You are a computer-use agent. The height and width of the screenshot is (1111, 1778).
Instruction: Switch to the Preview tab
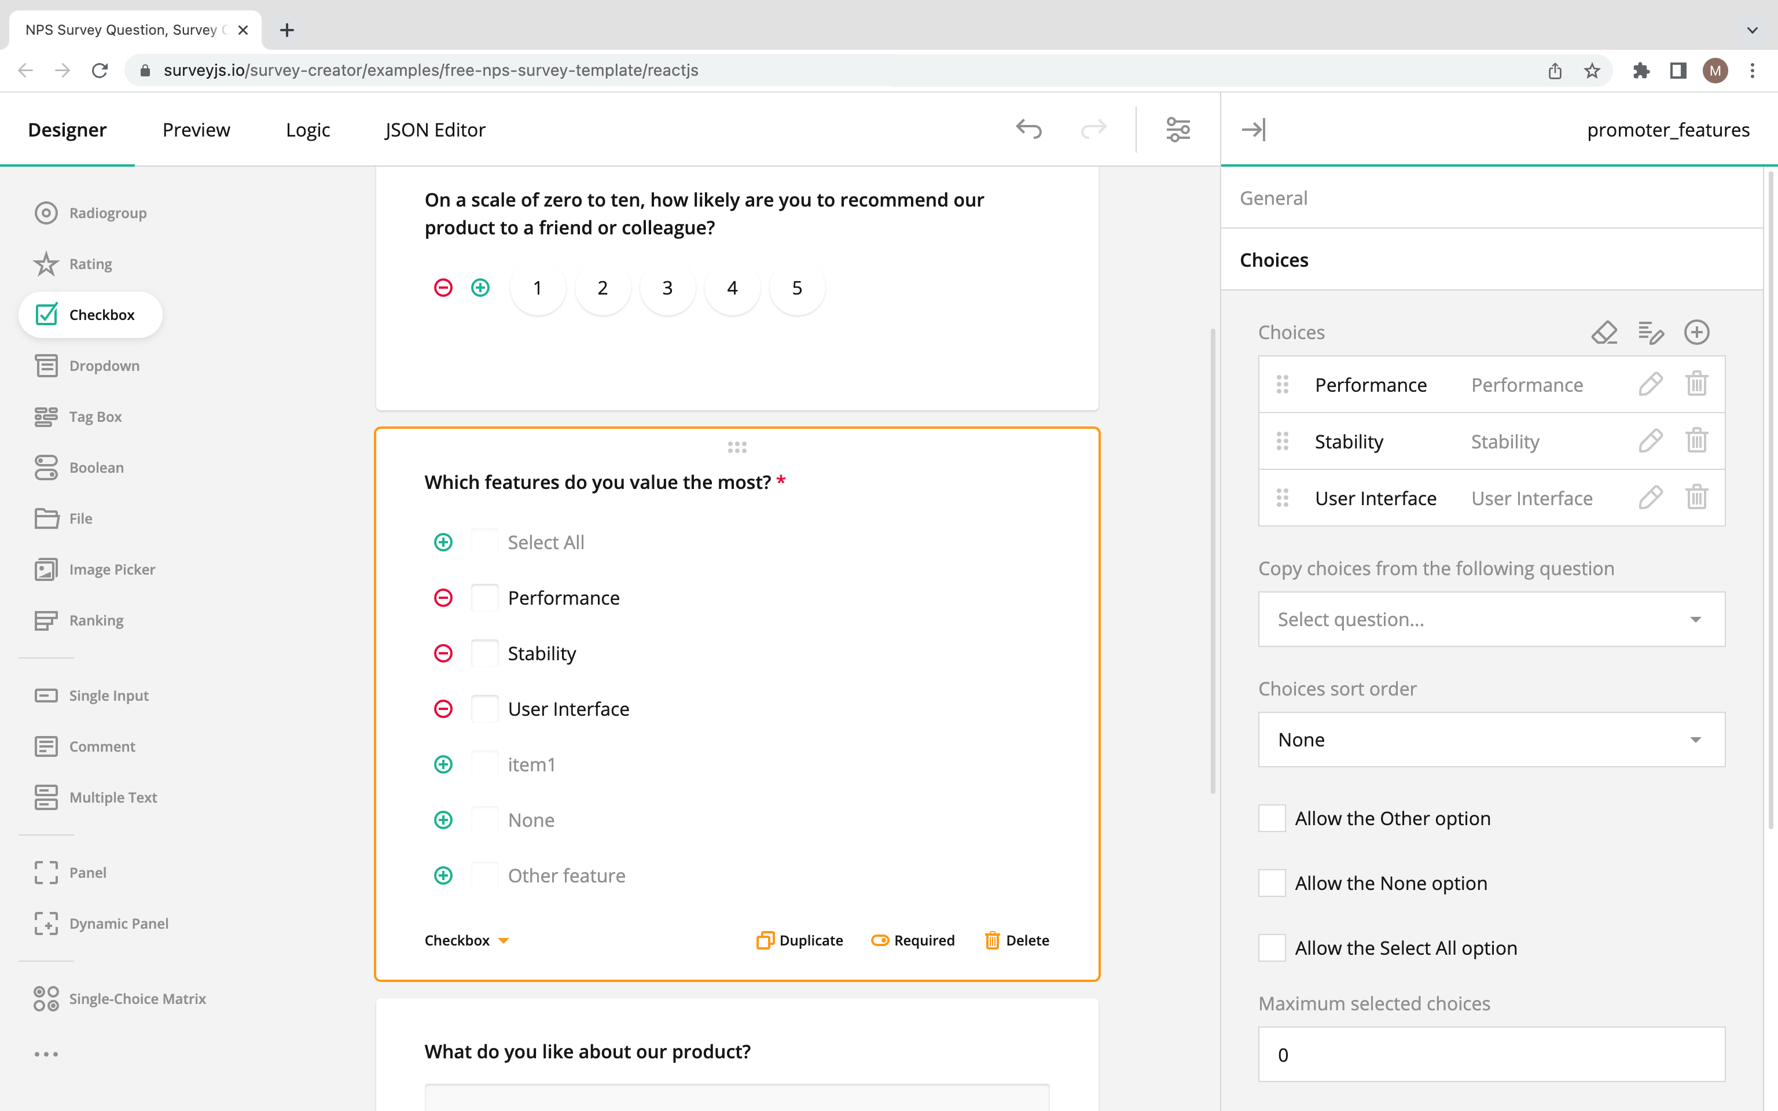tap(196, 129)
